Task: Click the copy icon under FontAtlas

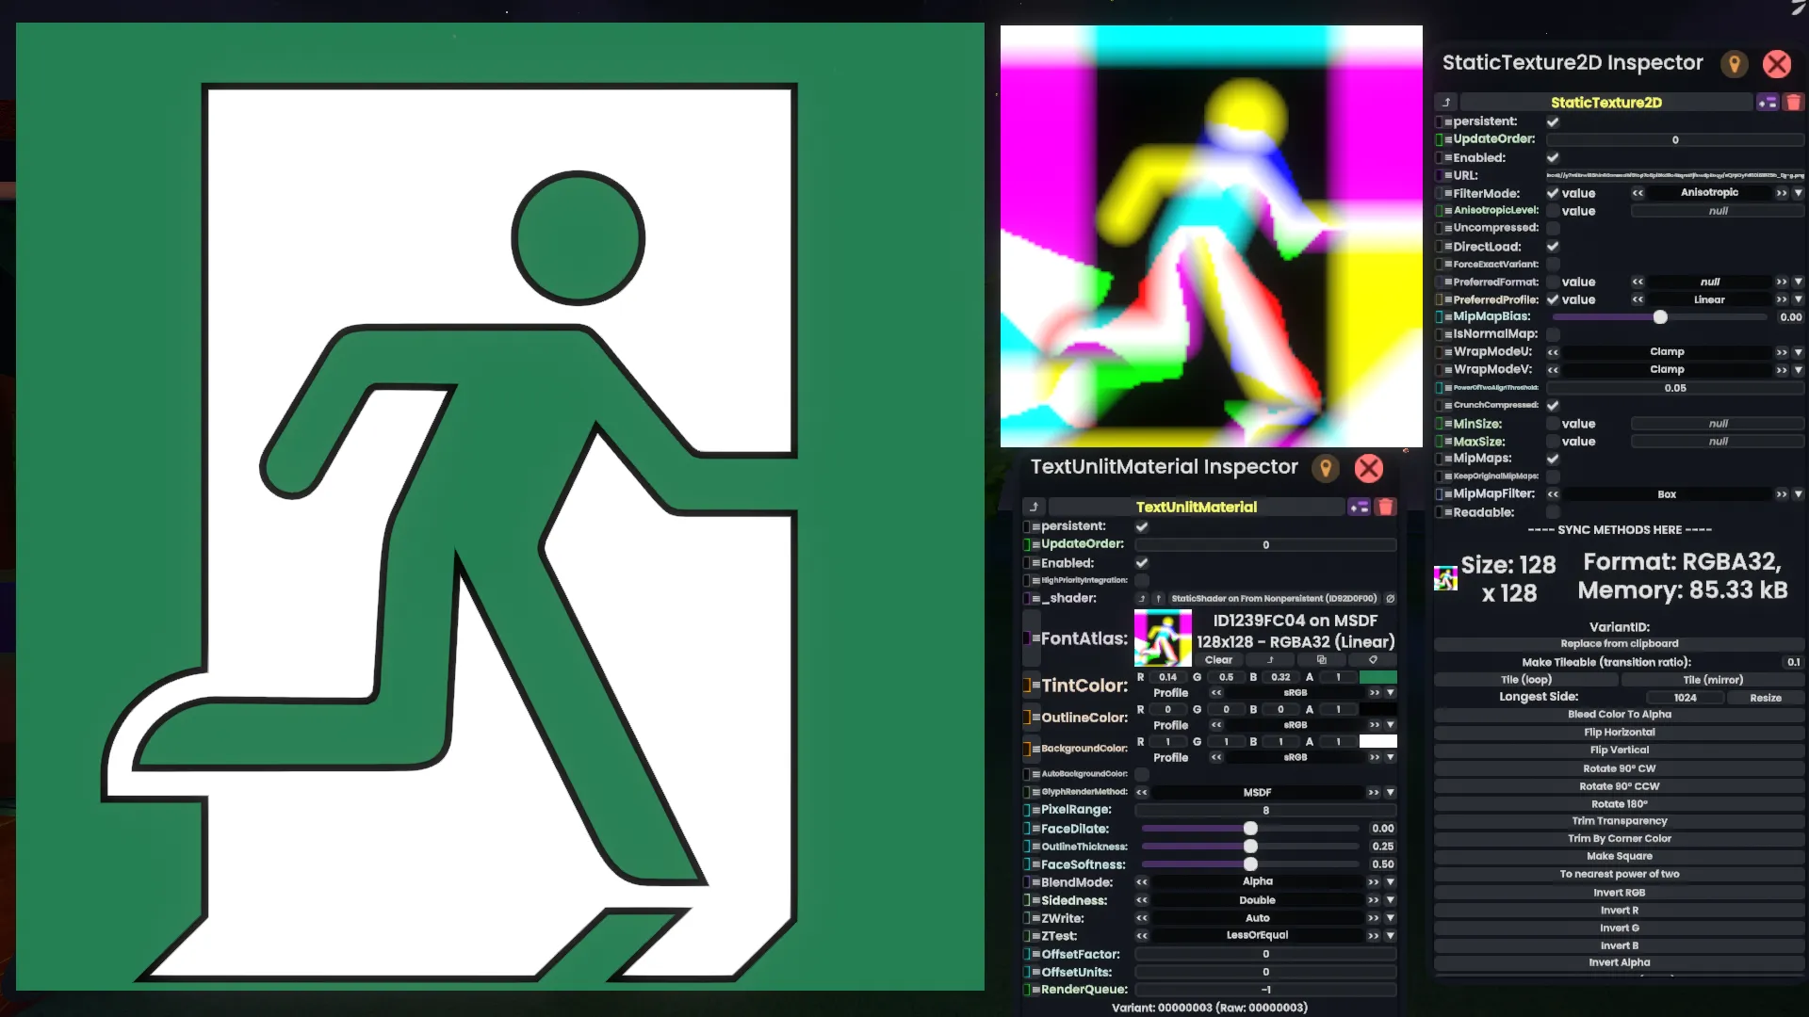Action: 1321,660
